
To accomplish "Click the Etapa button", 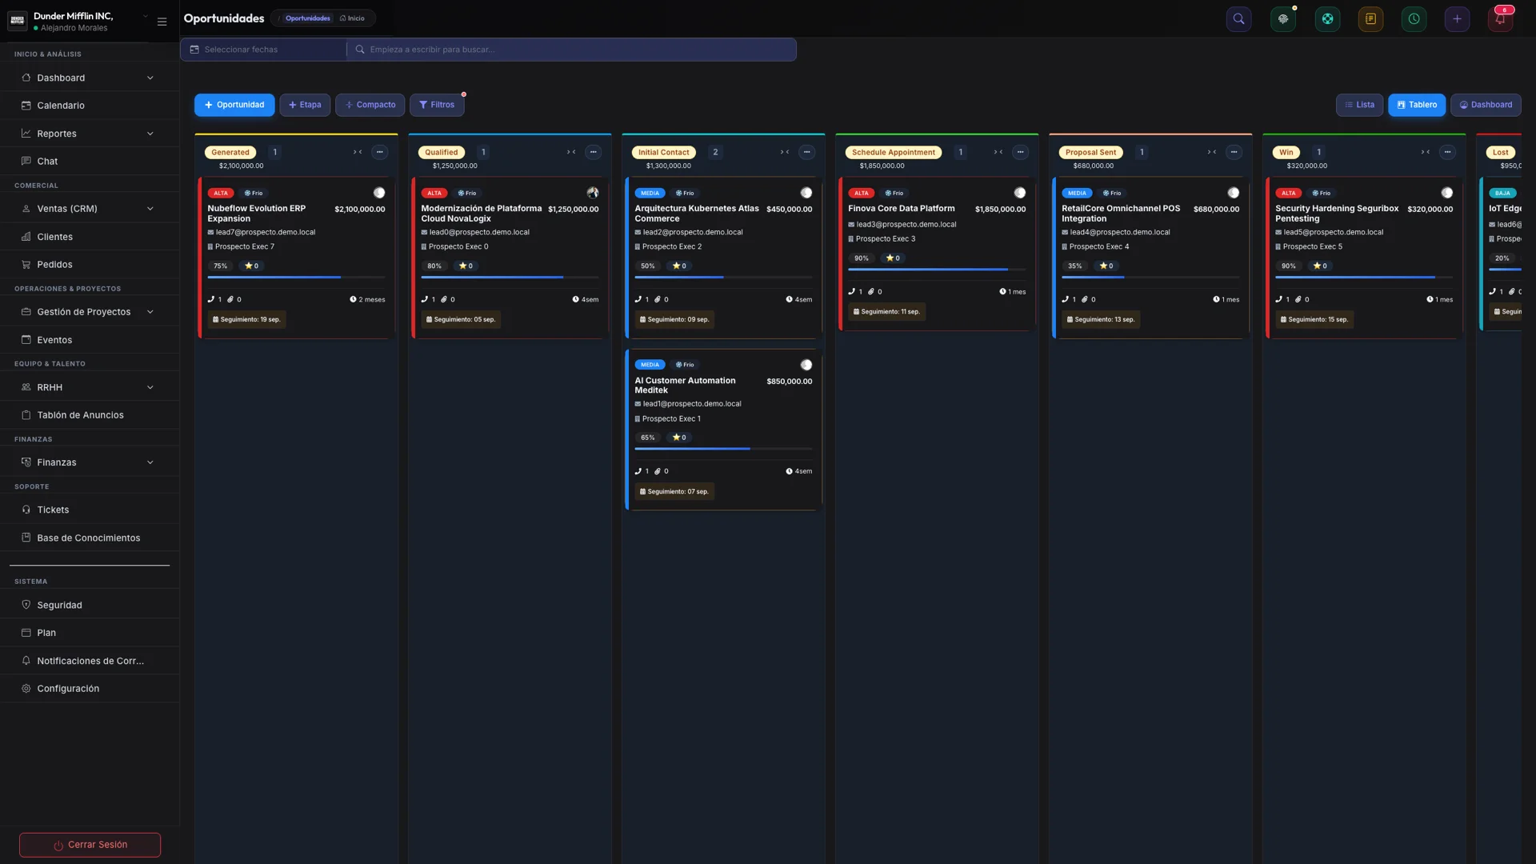I will 305,105.
